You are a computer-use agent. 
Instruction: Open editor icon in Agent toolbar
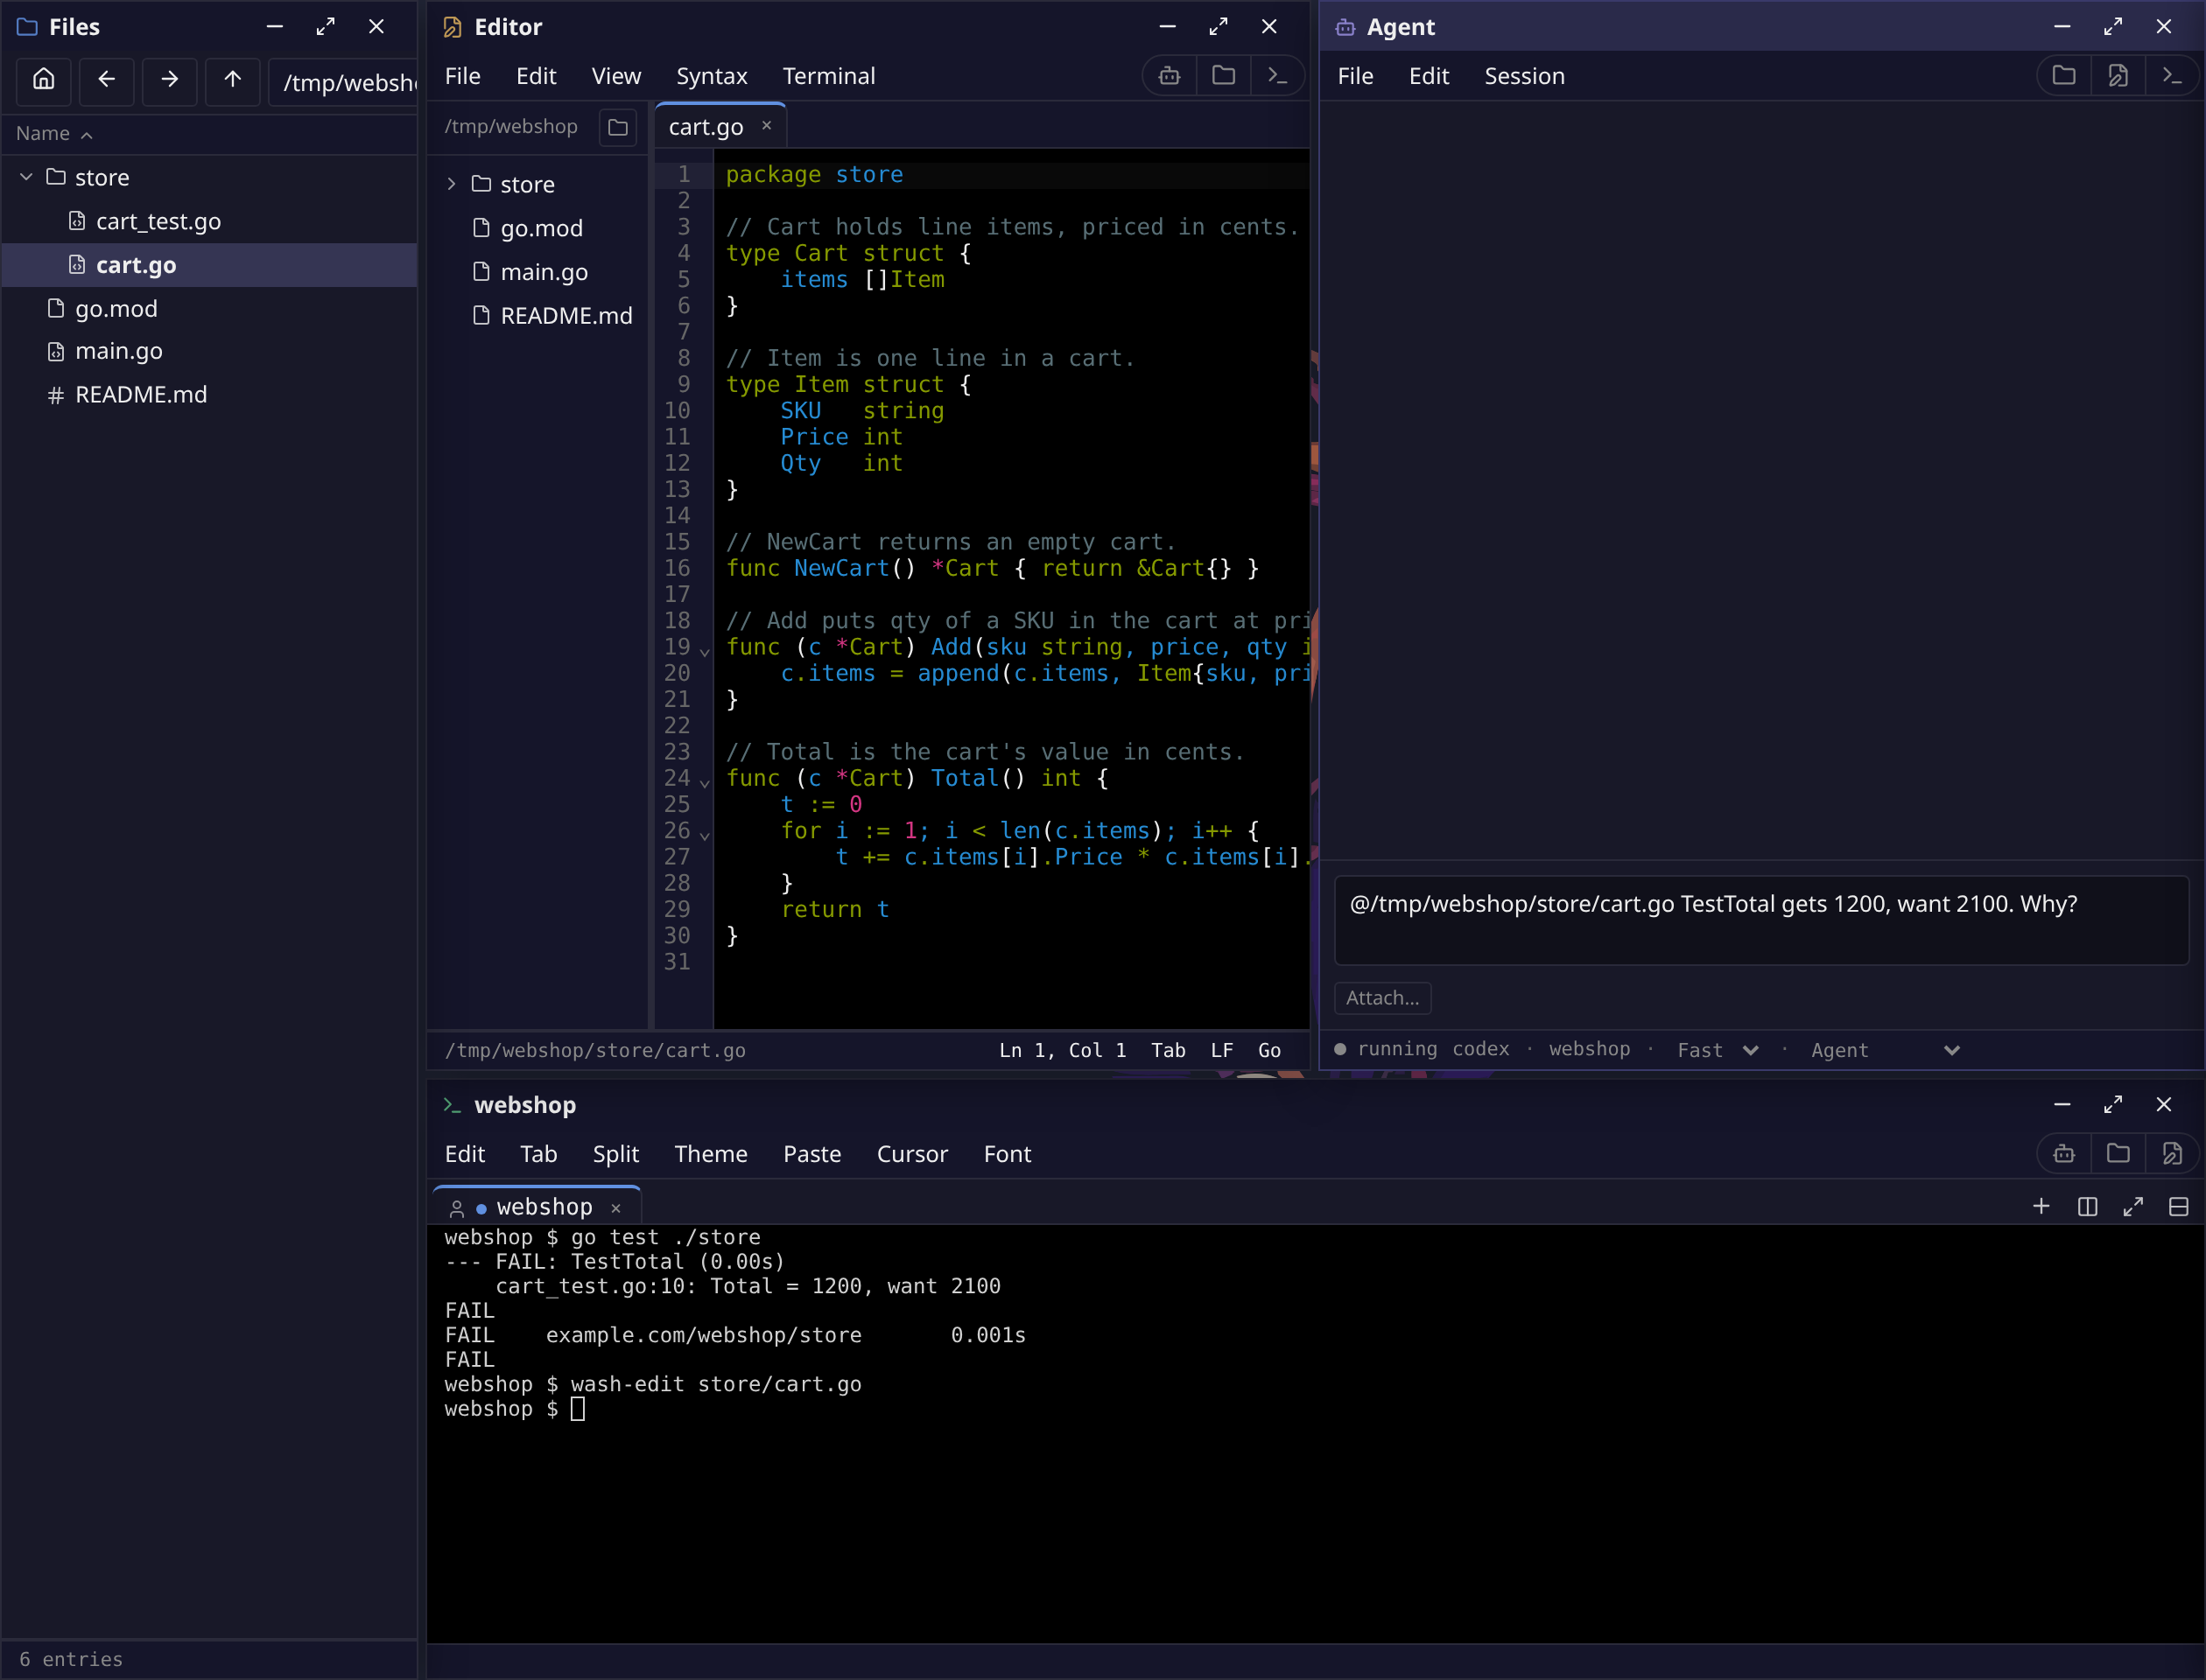pos(2118,76)
